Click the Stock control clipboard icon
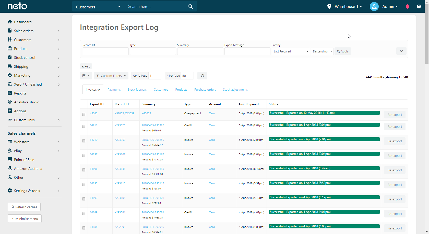429x234 pixels. [x=10, y=57]
